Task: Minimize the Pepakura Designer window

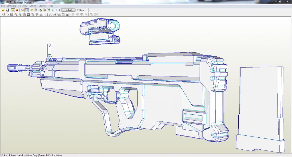Action: coord(275,2)
